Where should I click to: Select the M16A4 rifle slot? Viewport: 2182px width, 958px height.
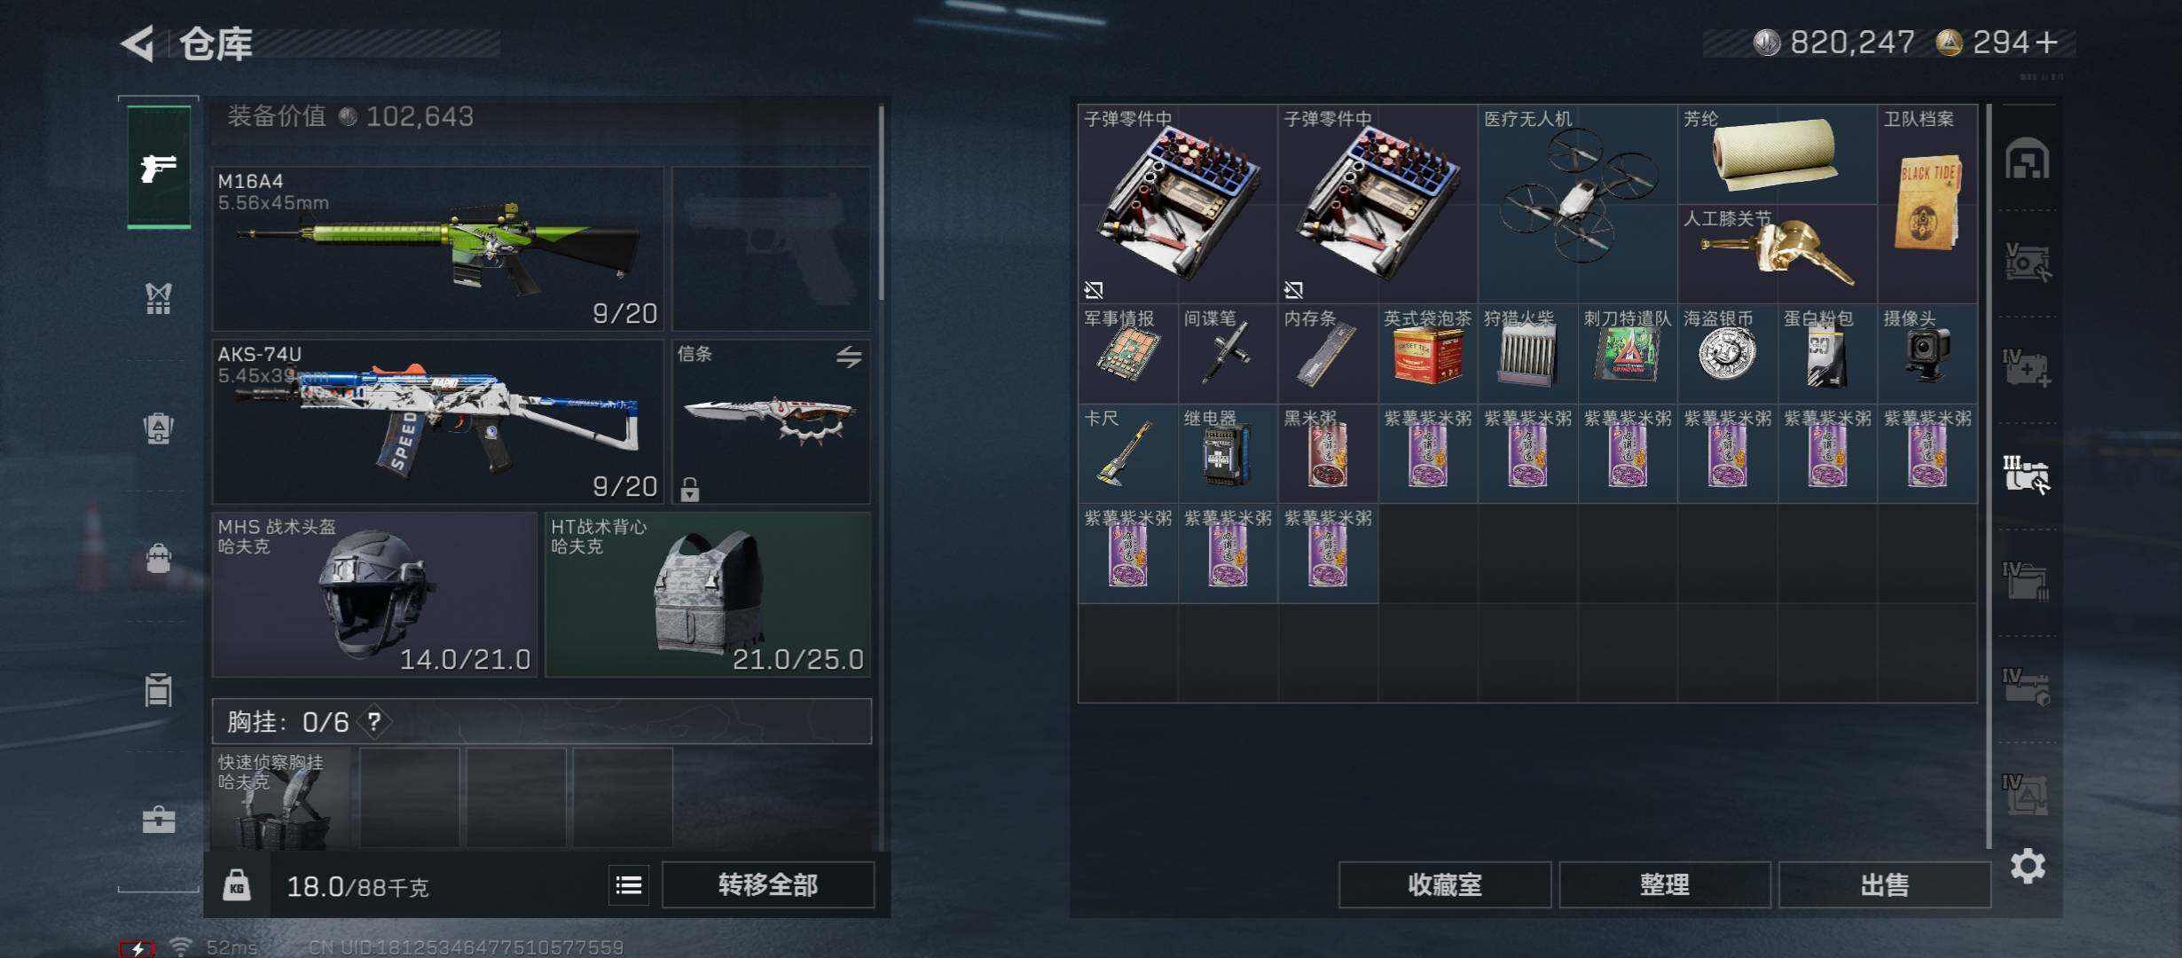(x=438, y=248)
